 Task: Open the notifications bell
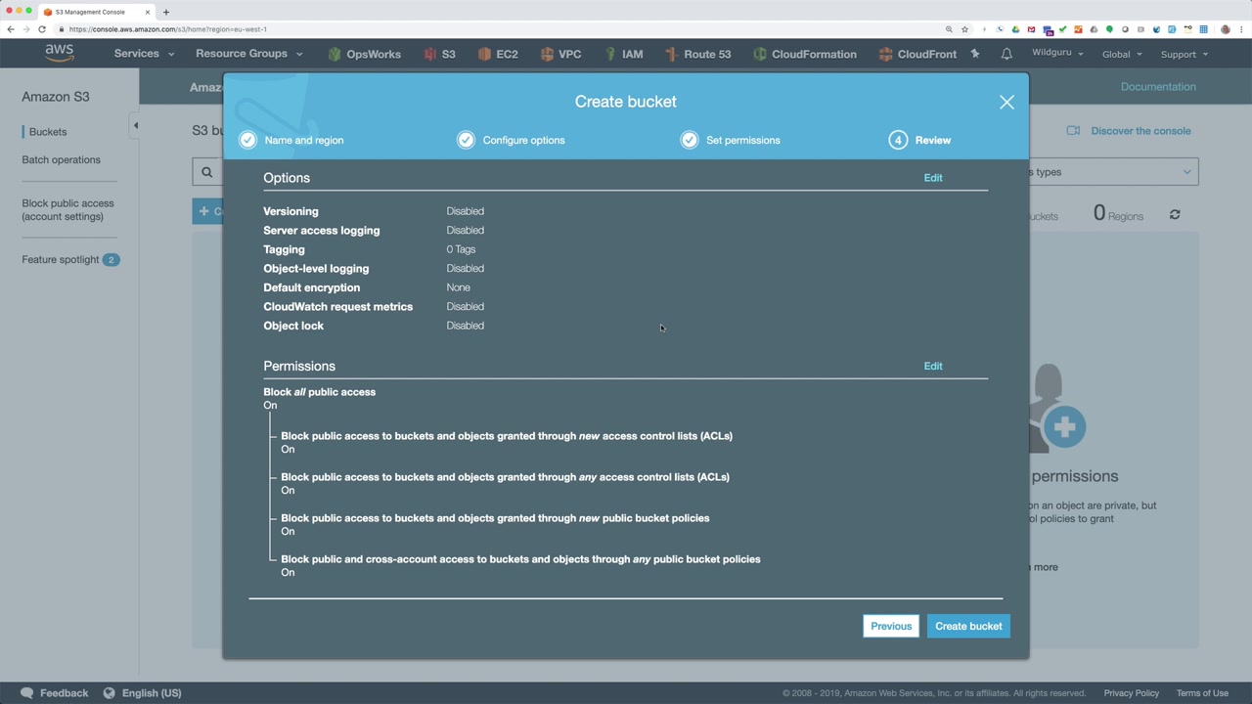pyautogui.click(x=1006, y=54)
